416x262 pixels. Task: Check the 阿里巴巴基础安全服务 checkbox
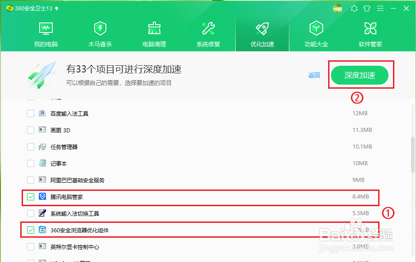(x=31, y=180)
